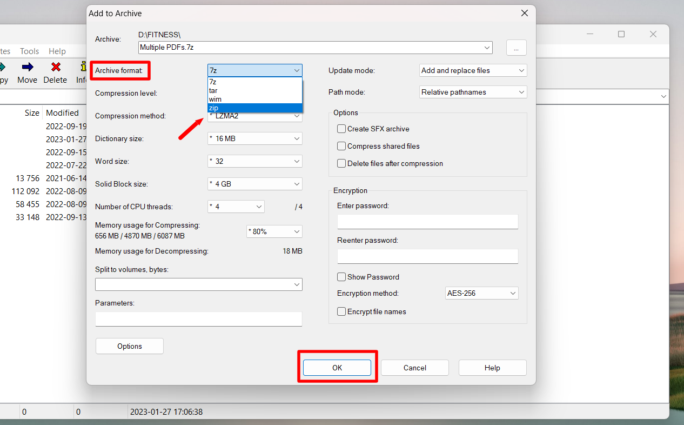Expand the Path mode dropdown
684x425 pixels.
[473, 92]
